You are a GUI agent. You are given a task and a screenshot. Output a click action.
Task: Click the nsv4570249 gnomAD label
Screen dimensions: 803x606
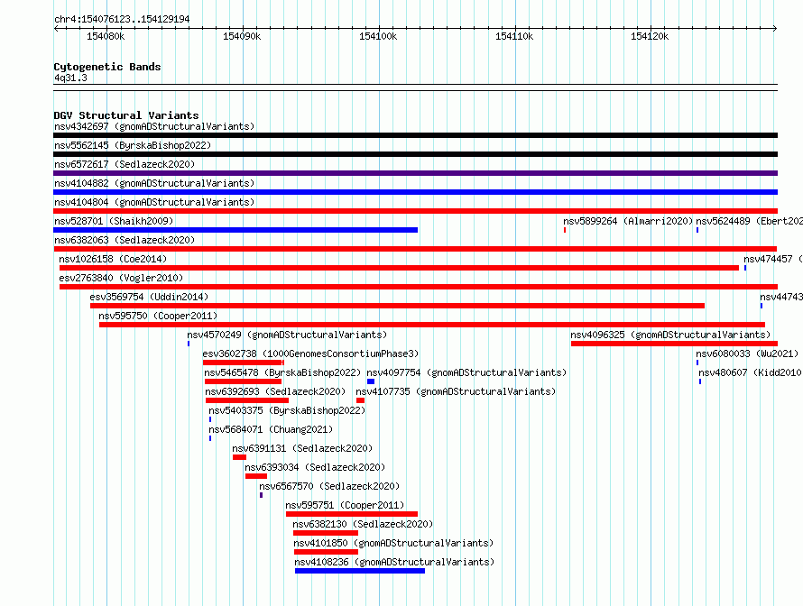[x=287, y=335]
